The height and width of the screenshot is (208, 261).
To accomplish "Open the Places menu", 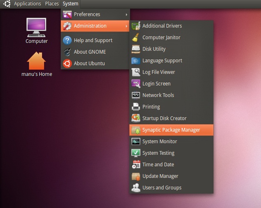I will click(52, 4).
